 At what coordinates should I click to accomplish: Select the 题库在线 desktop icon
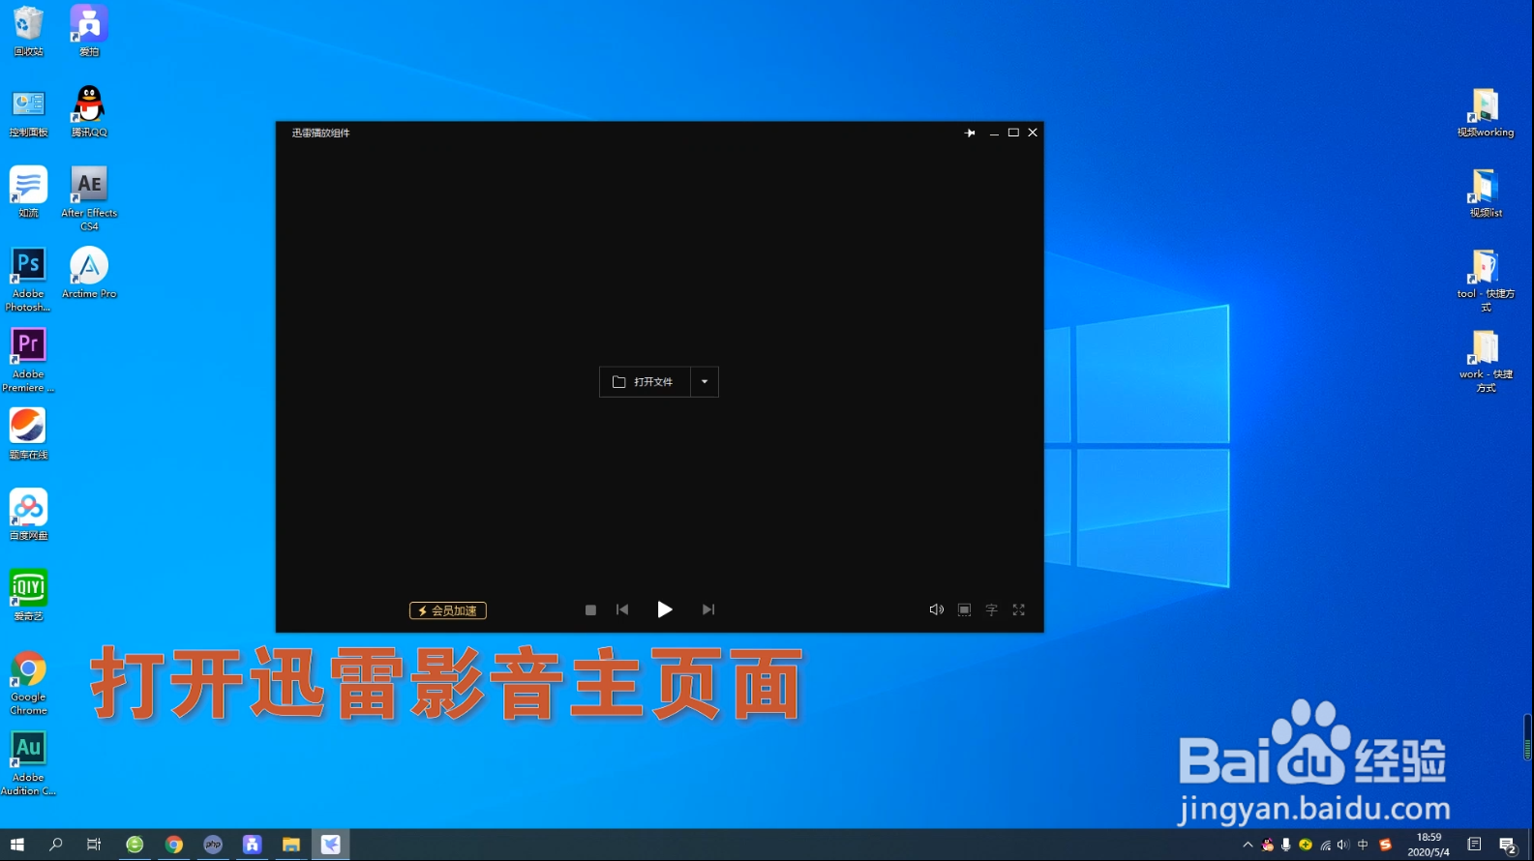point(28,433)
